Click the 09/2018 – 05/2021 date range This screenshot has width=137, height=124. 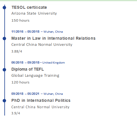coord(25,94)
